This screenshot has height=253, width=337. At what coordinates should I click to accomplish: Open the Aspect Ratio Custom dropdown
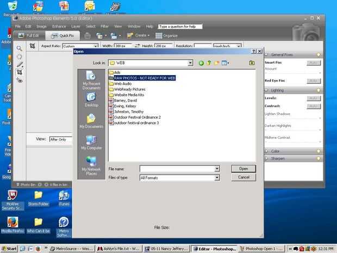tap(95, 46)
